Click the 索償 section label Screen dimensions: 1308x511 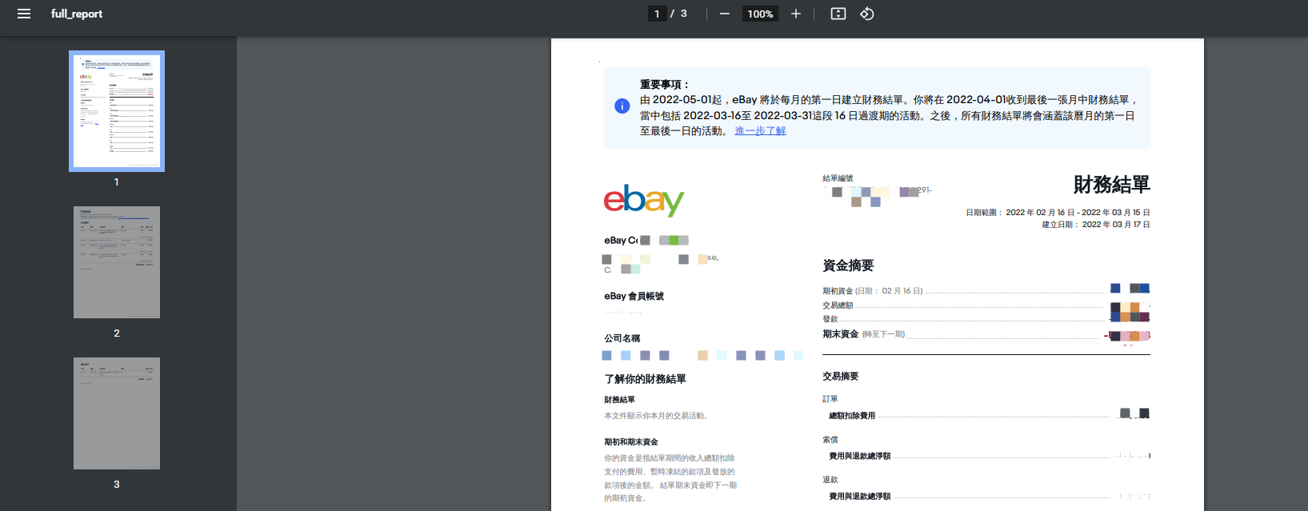[x=830, y=440]
